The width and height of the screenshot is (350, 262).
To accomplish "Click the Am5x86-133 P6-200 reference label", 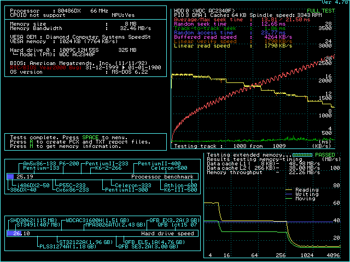I will point(51,164).
